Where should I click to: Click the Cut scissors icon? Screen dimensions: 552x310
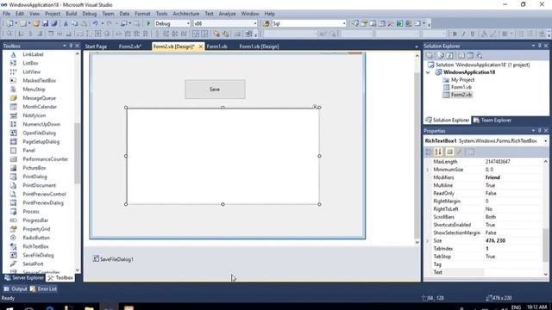tap(66, 23)
